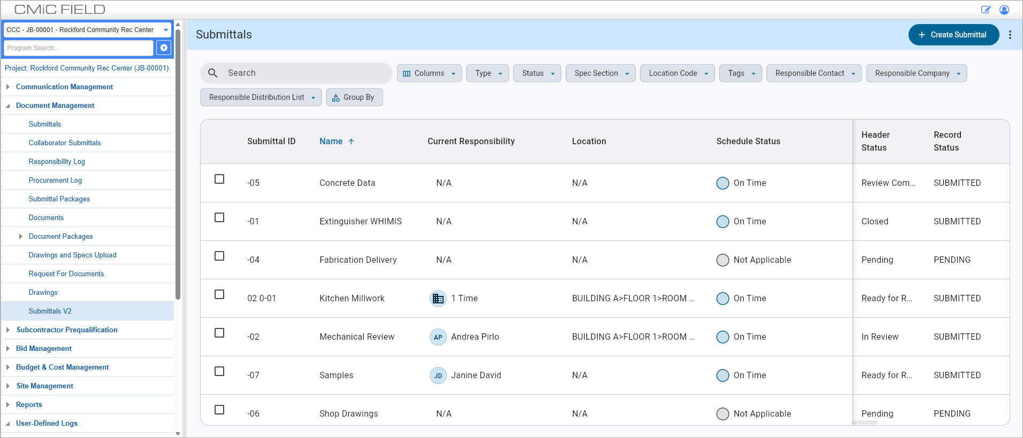Open the project selector dropdown
Viewport: 1023px width, 438px height.
[x=87, y=30]
